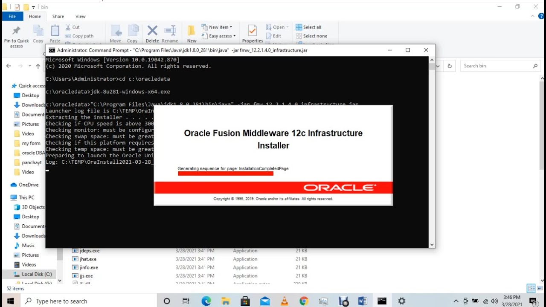Click the New folder icon

coord(192,31)
